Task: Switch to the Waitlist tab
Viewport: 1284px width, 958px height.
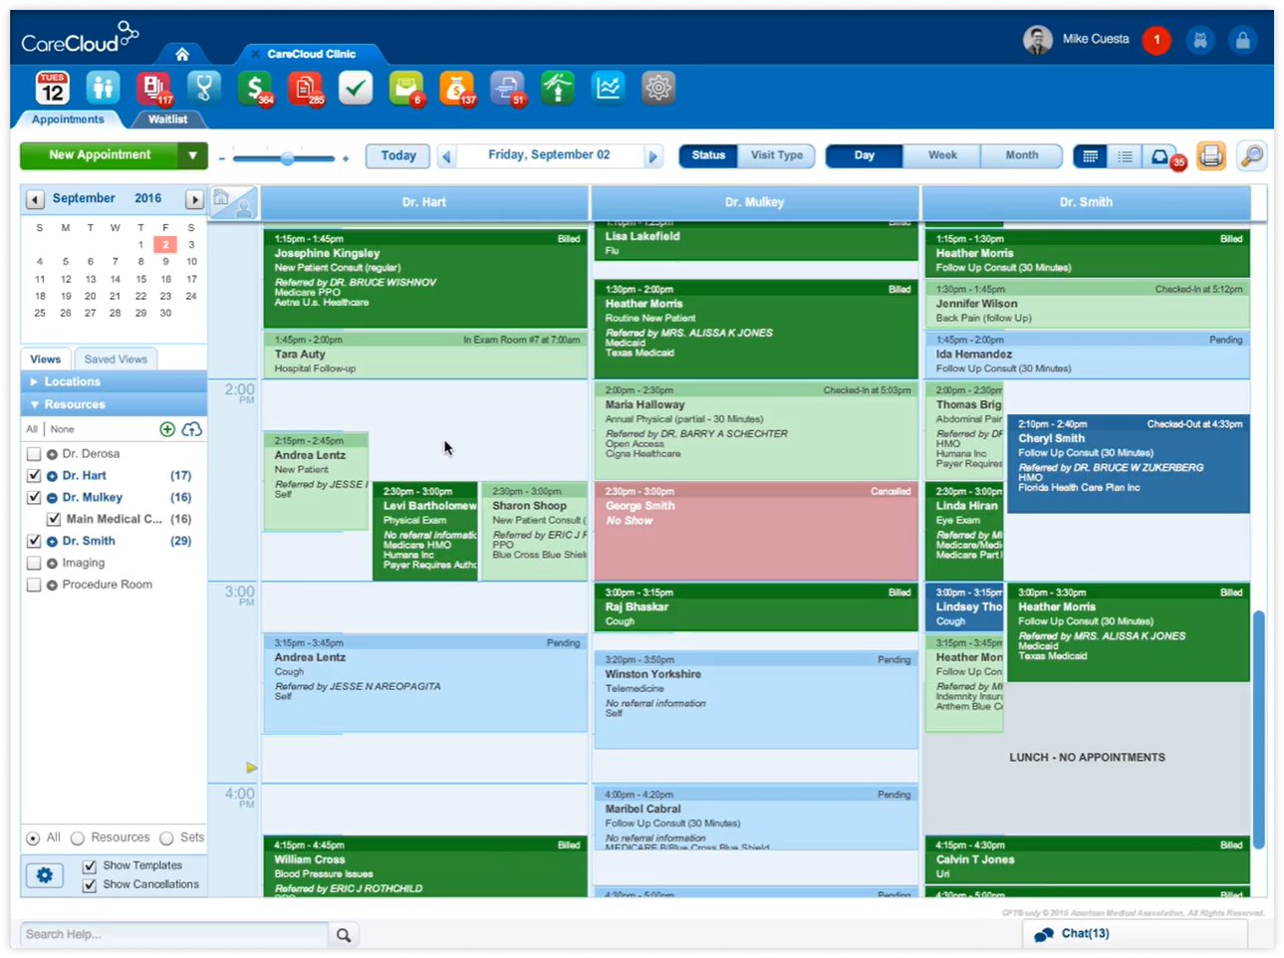Action: [166, 119]
